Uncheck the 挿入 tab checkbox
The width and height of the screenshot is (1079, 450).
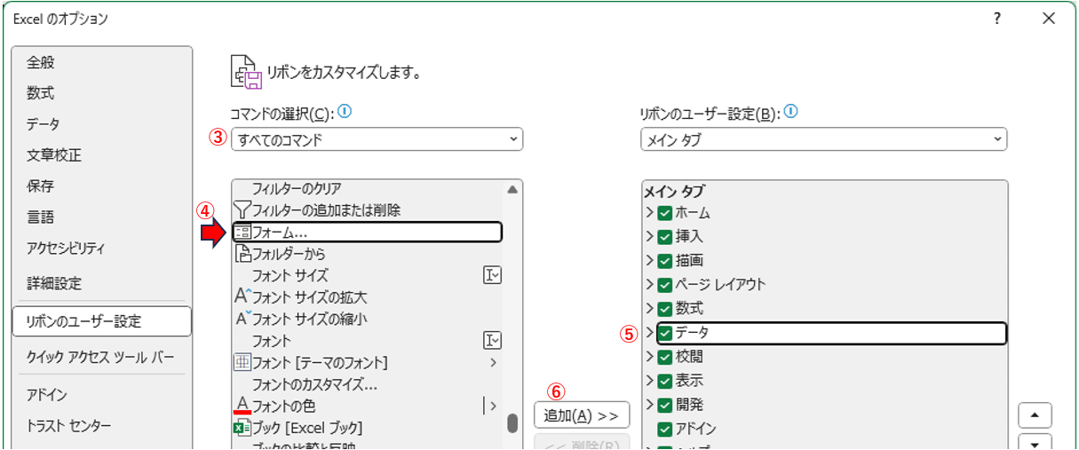pos(664,237)
